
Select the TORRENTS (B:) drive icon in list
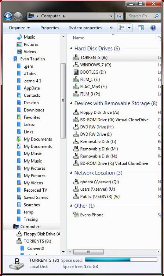(76, 57)
